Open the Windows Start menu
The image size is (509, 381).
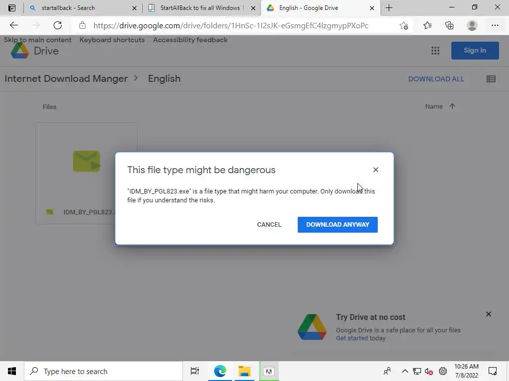pyautogui.click(x=12, y=371)
